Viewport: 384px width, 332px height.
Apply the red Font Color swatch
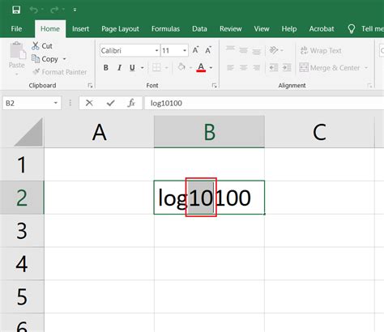coord(201,67)
